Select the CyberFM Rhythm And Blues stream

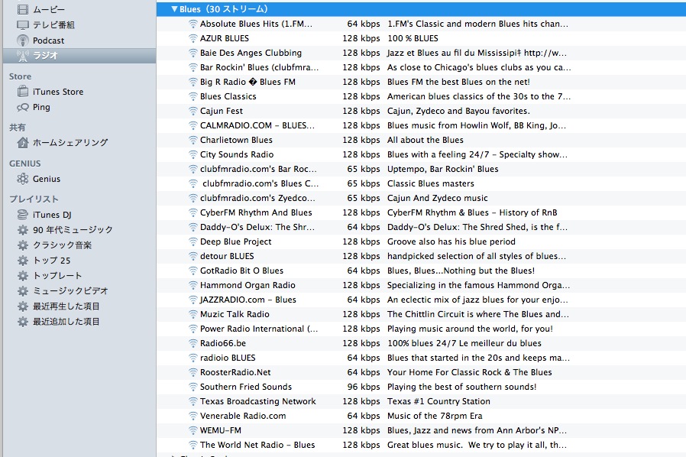256,212
